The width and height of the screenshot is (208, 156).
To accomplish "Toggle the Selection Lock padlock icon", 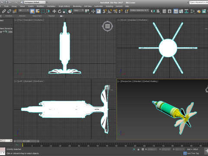I will (x=138, y=149).
